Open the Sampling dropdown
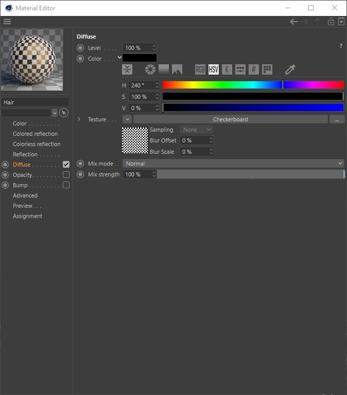 196,130
